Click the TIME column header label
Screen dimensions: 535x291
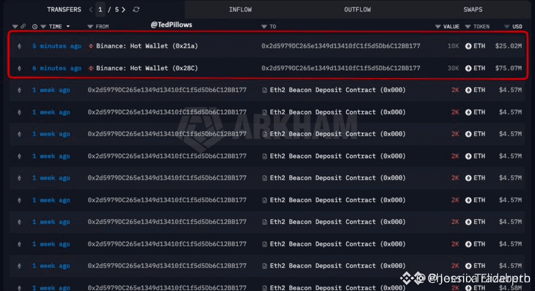tap(55, 26)
